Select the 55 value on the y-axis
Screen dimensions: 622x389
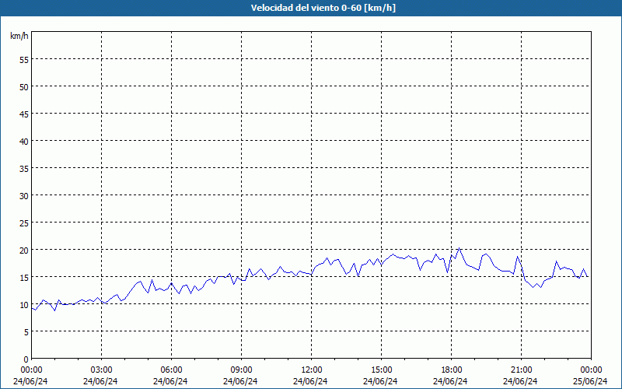pyautogui.click(x=24, y=59)
